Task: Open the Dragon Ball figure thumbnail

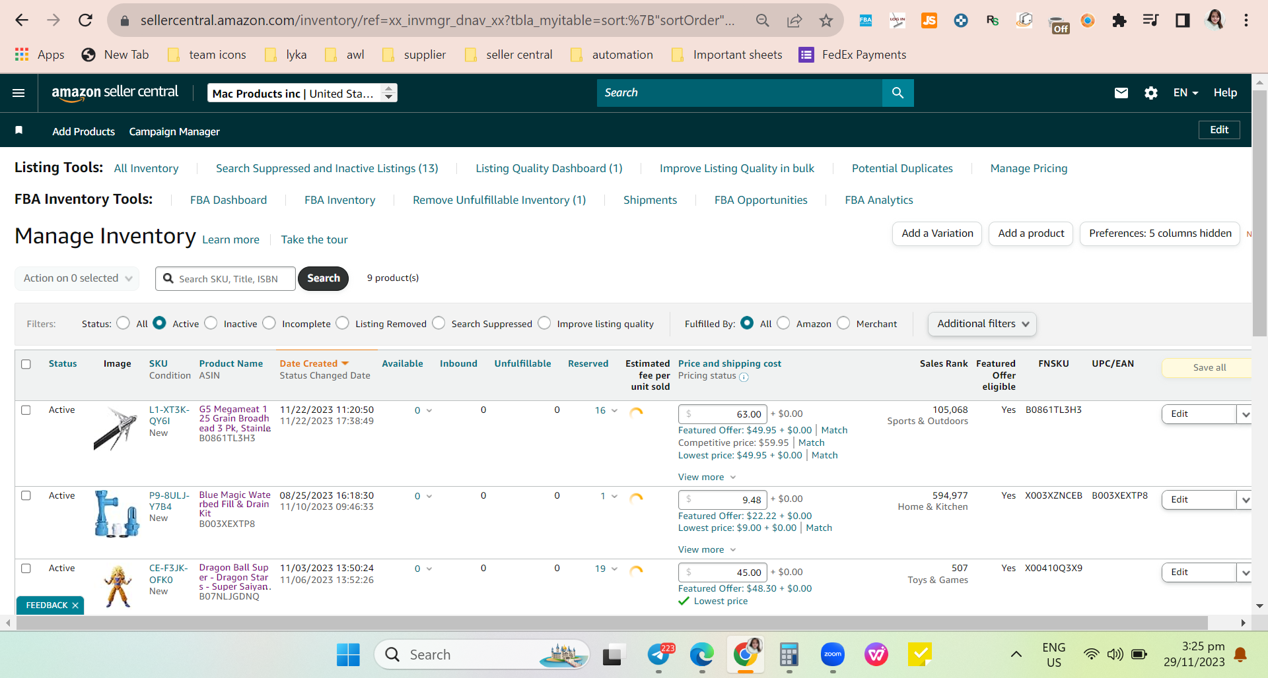Action: tap(118, 586)
